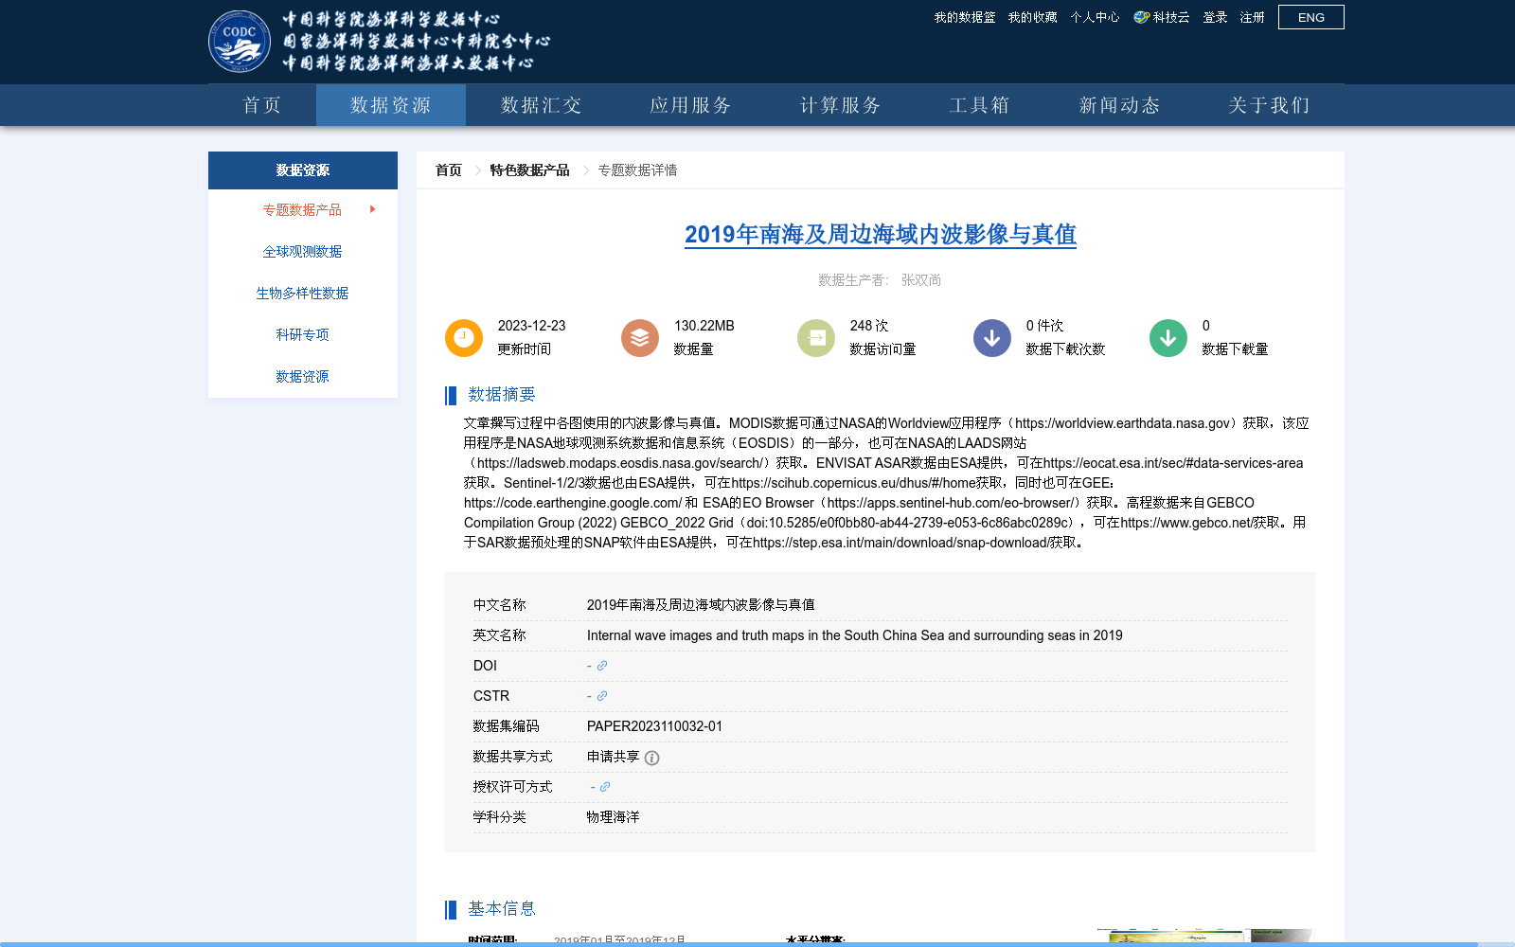1515x947 pixels.
Task: Select 数据资源 sidebar item below 科研专项
Action: coord(302,376)
